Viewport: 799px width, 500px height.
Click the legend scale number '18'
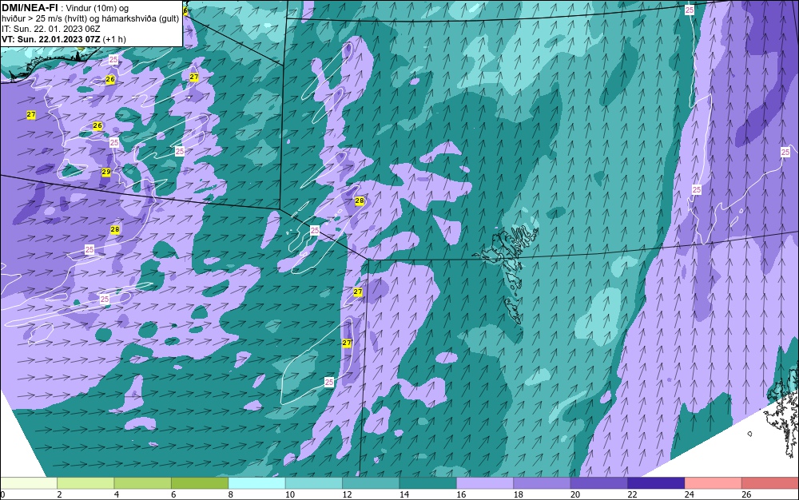tap(519, 494)
